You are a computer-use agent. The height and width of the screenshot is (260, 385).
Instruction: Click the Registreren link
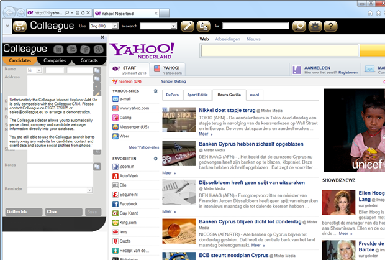348,73
